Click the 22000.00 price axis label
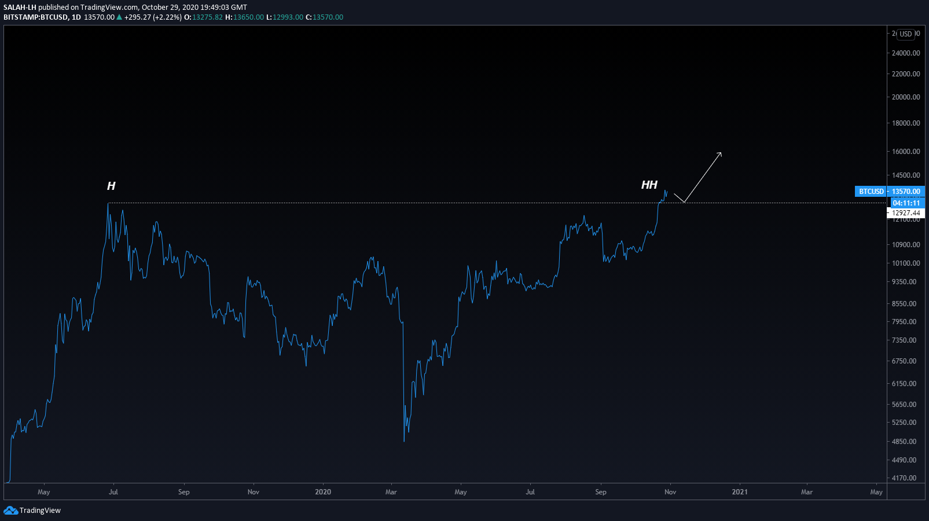929x521 pixels. click(x=906, y=74)
